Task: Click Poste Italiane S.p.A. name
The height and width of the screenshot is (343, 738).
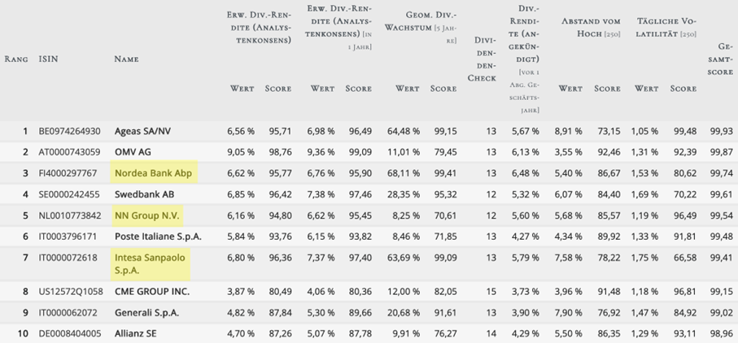Action: click(x=158, y=237)
